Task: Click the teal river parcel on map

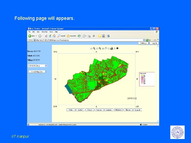Action: [x=68, y=89]
